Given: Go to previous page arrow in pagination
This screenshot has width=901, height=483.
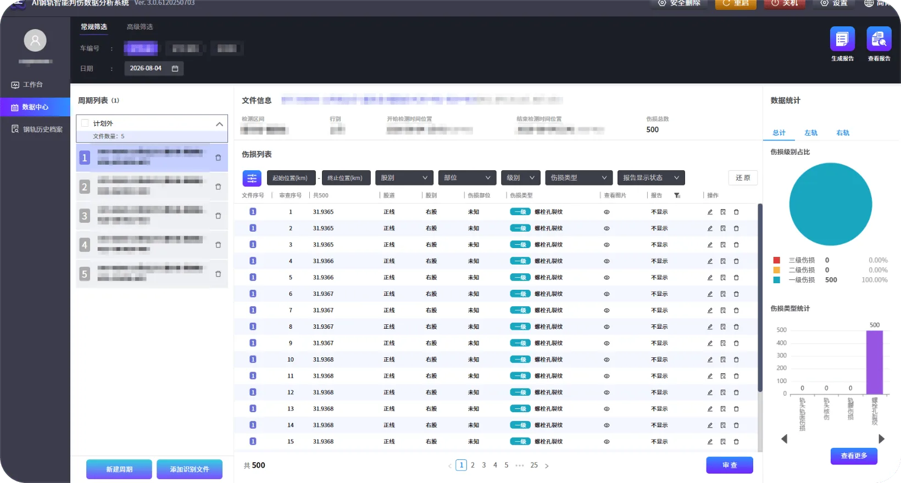Looking at the screenshot, I should click(x=449, y=466).
